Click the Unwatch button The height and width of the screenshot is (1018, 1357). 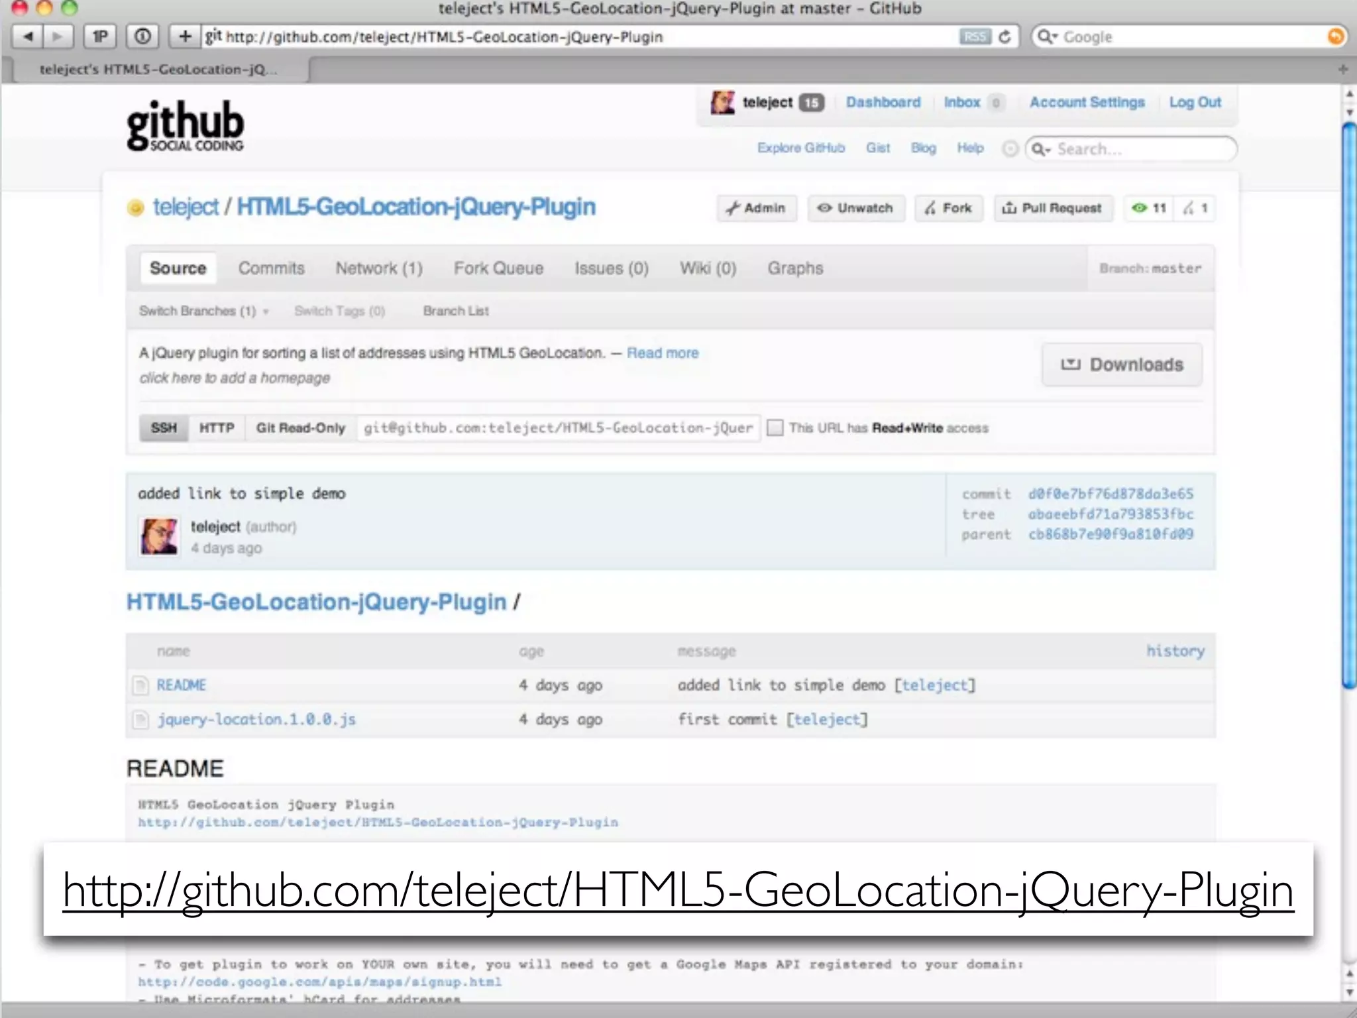point(855,208)
